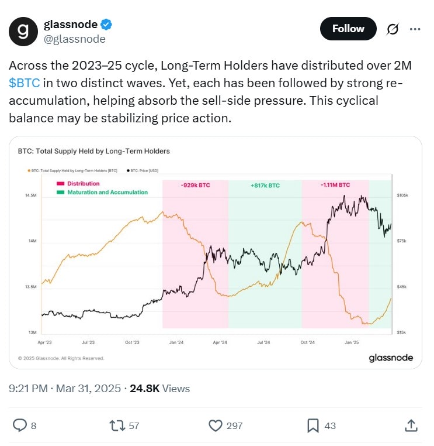The image size is (434, 446).
Task: Click the -1.11M BTC chart label
Action: click(335, 184)
